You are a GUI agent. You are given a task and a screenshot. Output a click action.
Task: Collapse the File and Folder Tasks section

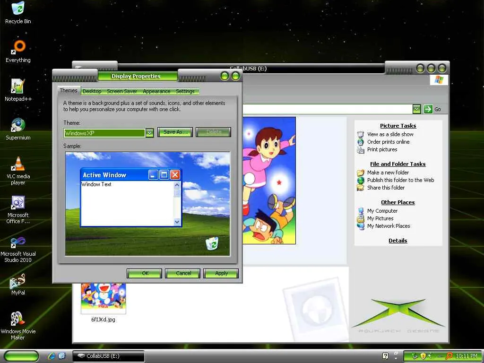click(398, 164)
